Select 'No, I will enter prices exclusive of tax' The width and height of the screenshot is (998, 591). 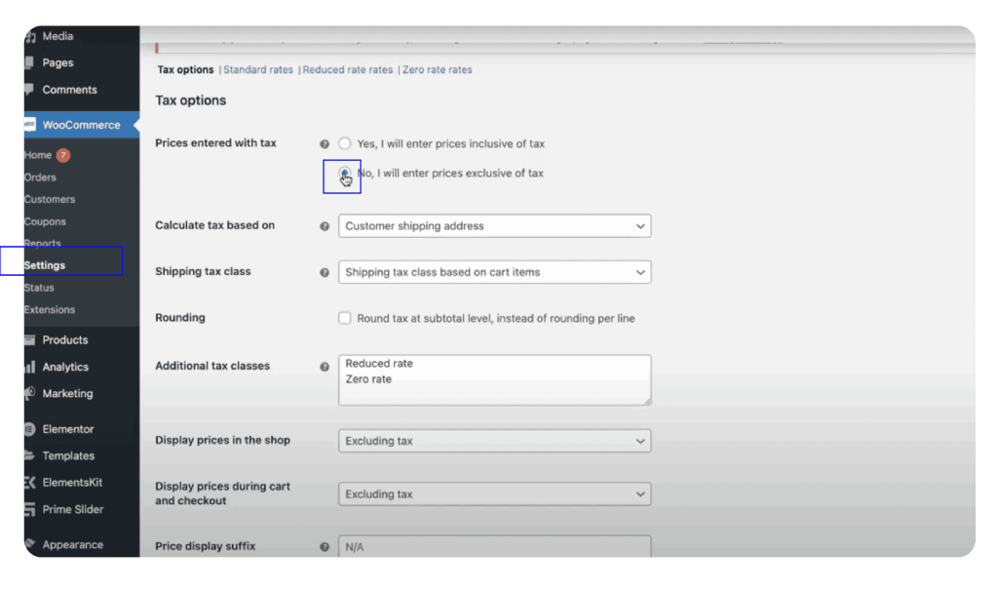[x=345, y=173]
